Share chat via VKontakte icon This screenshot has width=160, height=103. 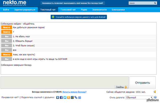click(x=58, y=97)
